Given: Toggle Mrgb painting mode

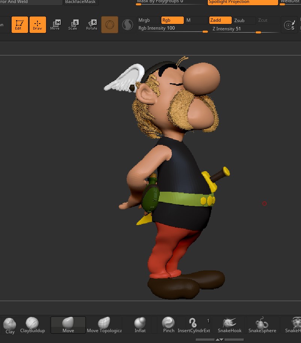Looking at the screenshot, I should (x=149, y=20).
